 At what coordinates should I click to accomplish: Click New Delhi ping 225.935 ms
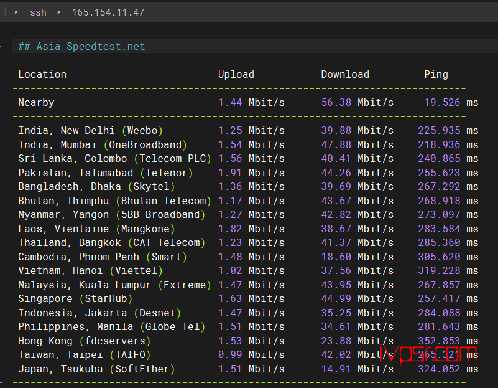point(448,130)
